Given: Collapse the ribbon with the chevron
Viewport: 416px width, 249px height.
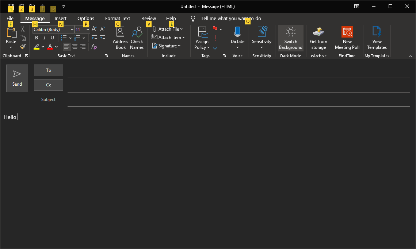Looking at the screenshot, I should 411,56.
